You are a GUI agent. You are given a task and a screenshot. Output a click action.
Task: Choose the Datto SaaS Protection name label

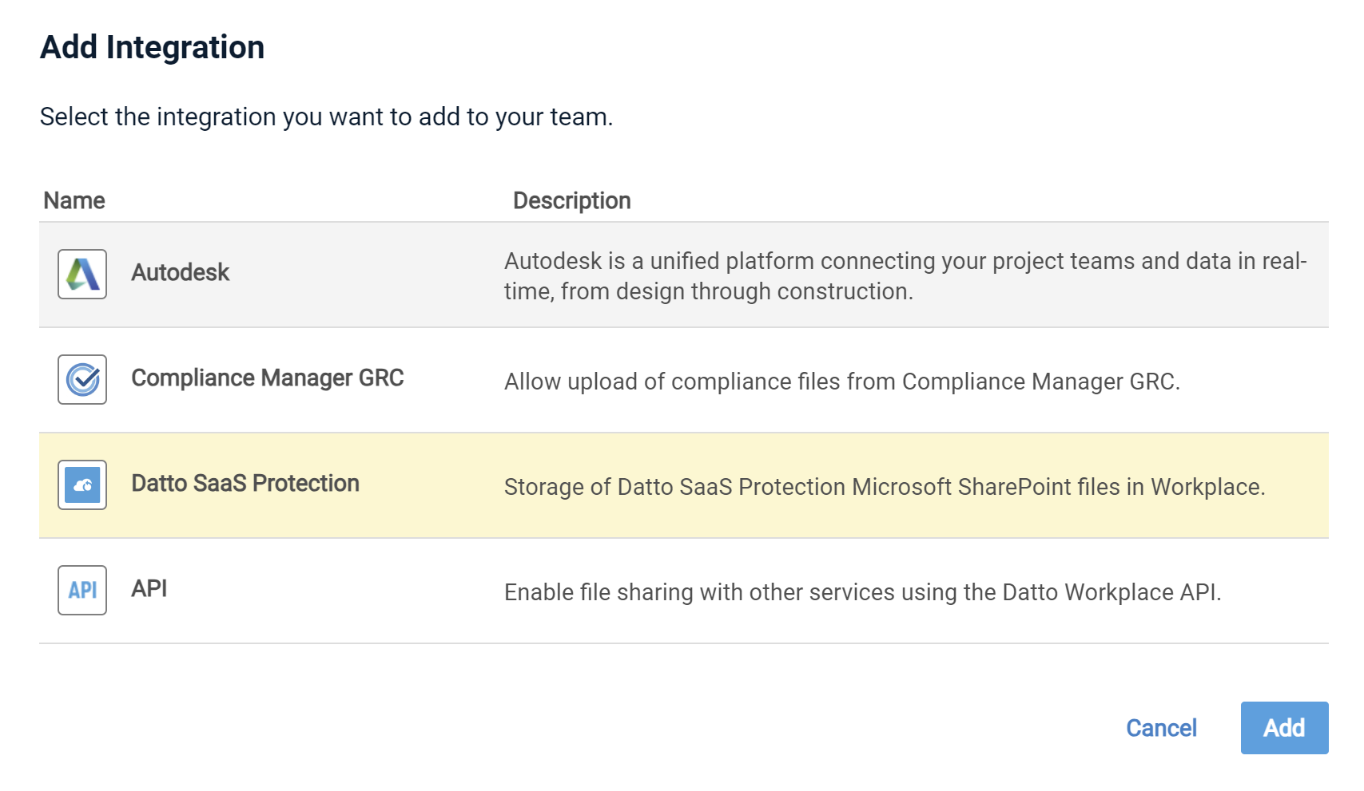pos(245,484)
